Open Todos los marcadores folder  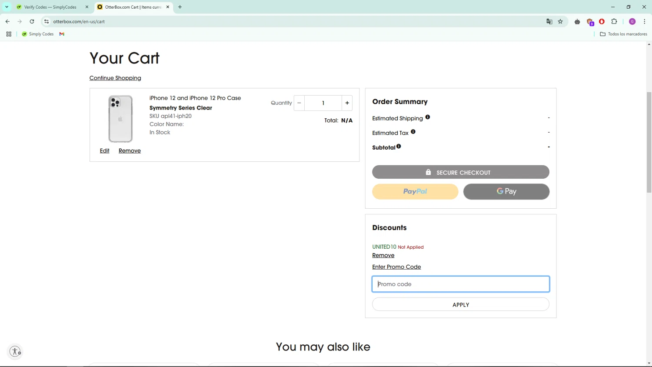coord(623,34)
